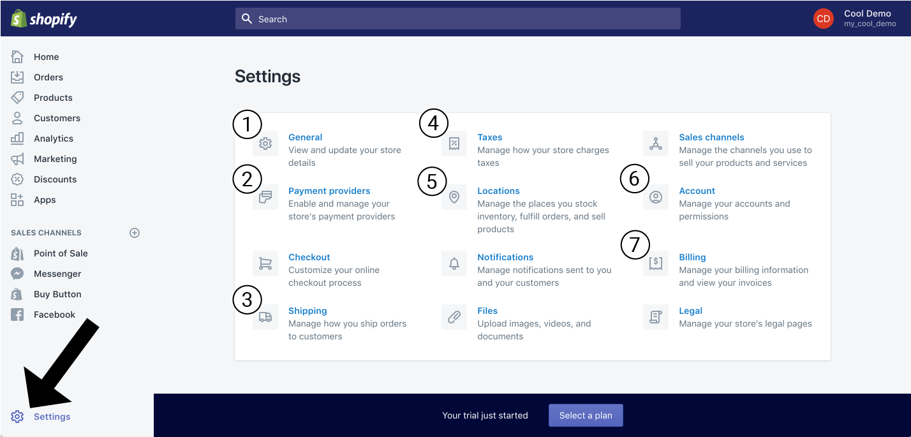Open the CD user avatar
Image resolution: width=911 pixels, height=437 pixels.
(x=823, y=19)
